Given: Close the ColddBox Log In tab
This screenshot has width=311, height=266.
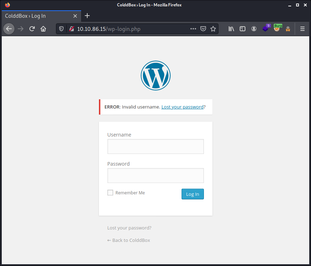Looking at the screenshot, I should [x=75, y=16].
